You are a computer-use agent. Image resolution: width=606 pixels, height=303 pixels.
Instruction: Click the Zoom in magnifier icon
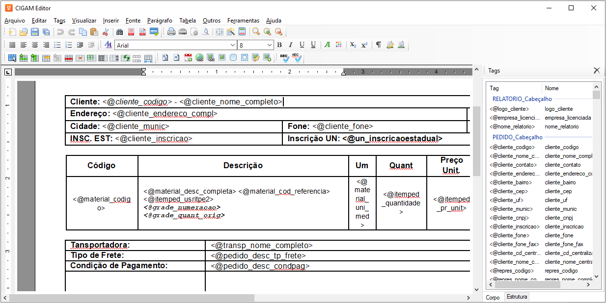(x=267, y=32)
